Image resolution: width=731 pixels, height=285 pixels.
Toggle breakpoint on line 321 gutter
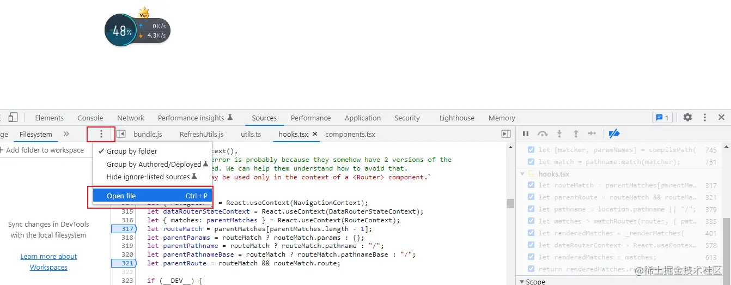pos(124,263)
